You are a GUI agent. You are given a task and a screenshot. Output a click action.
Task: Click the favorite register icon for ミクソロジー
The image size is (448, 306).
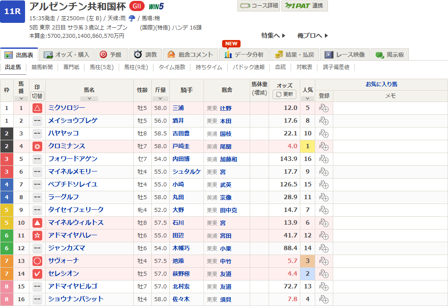[x=324, y=108]
